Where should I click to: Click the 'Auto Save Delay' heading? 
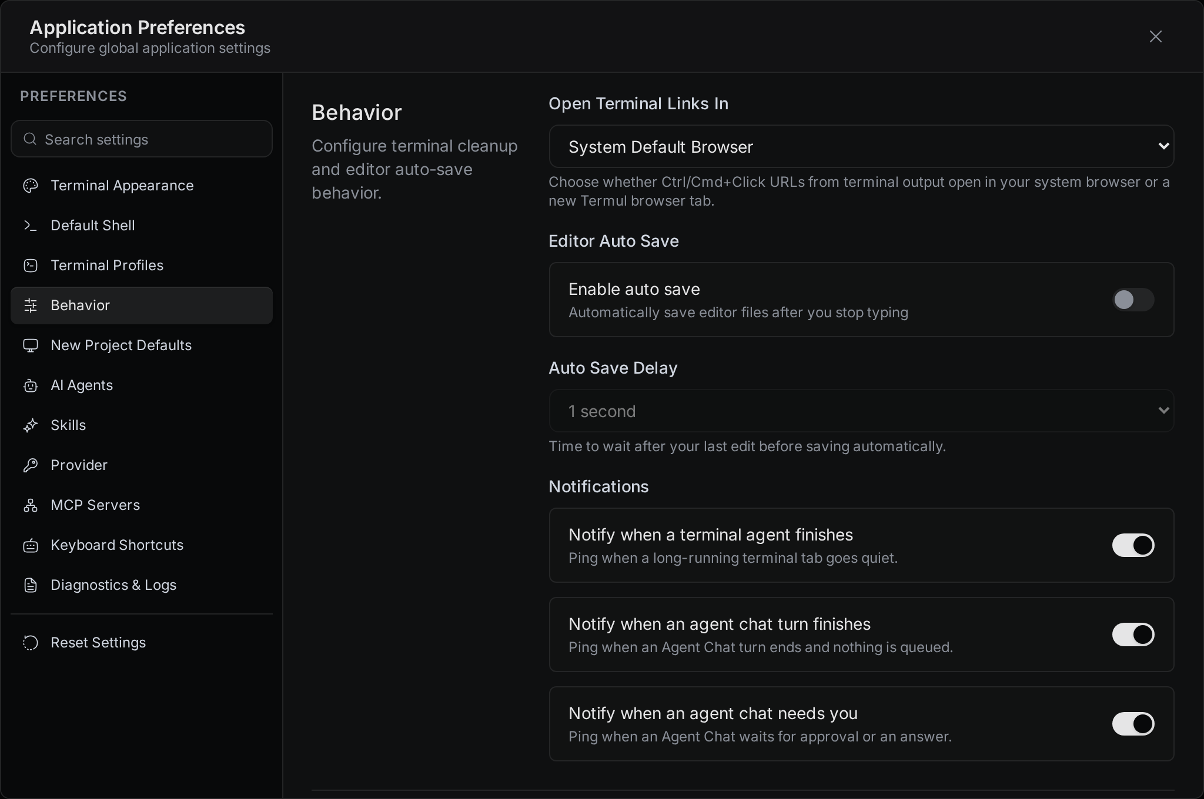613,368
